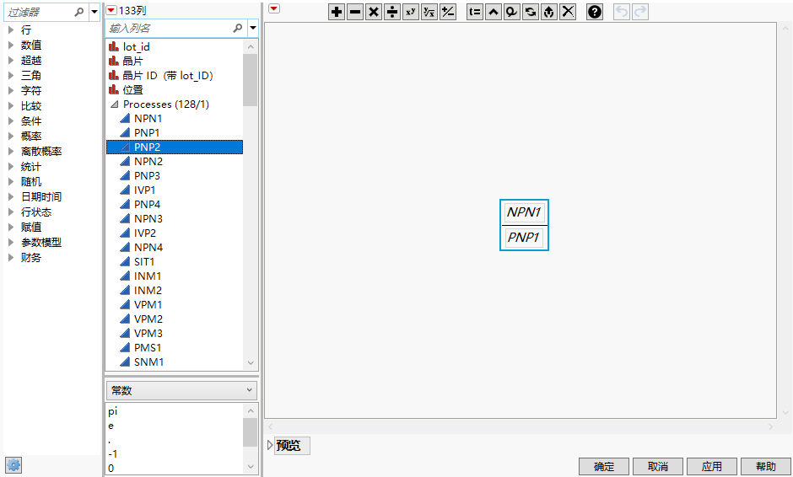Select the VPM3 column in list

[x=175, y=334]
